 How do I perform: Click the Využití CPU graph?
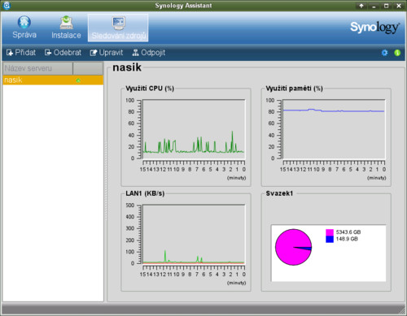click(x=194, y=129)
